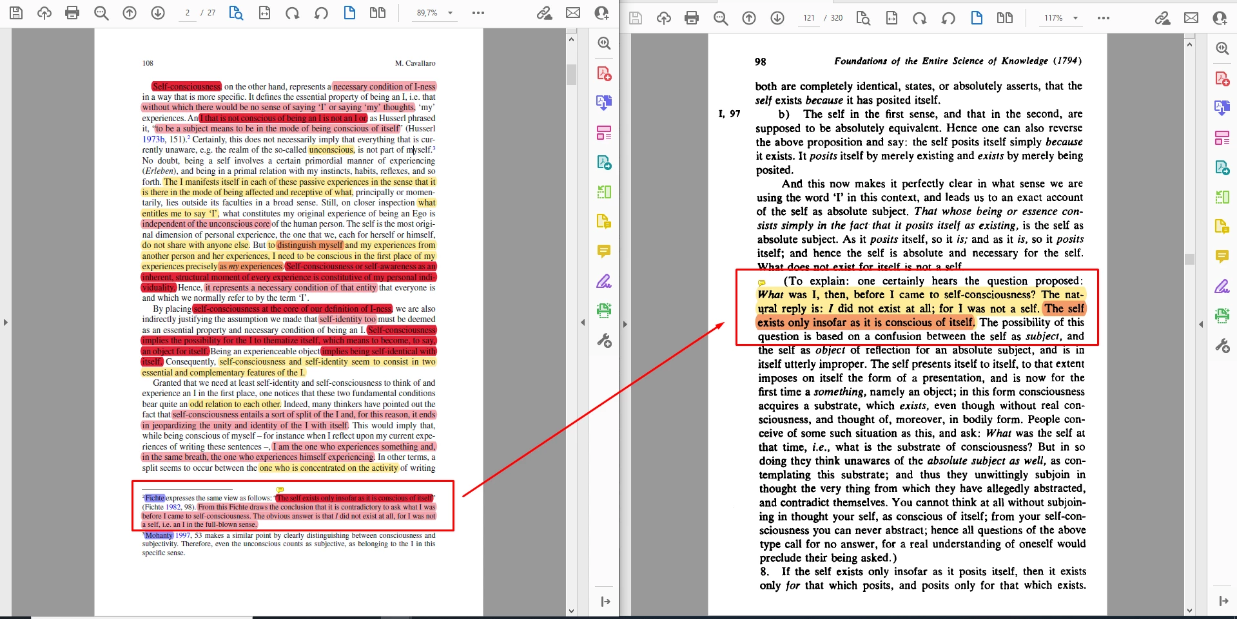1237x619 pixels.
Task: Open sign tool in left window toolbar
Action: coord(545,13)
